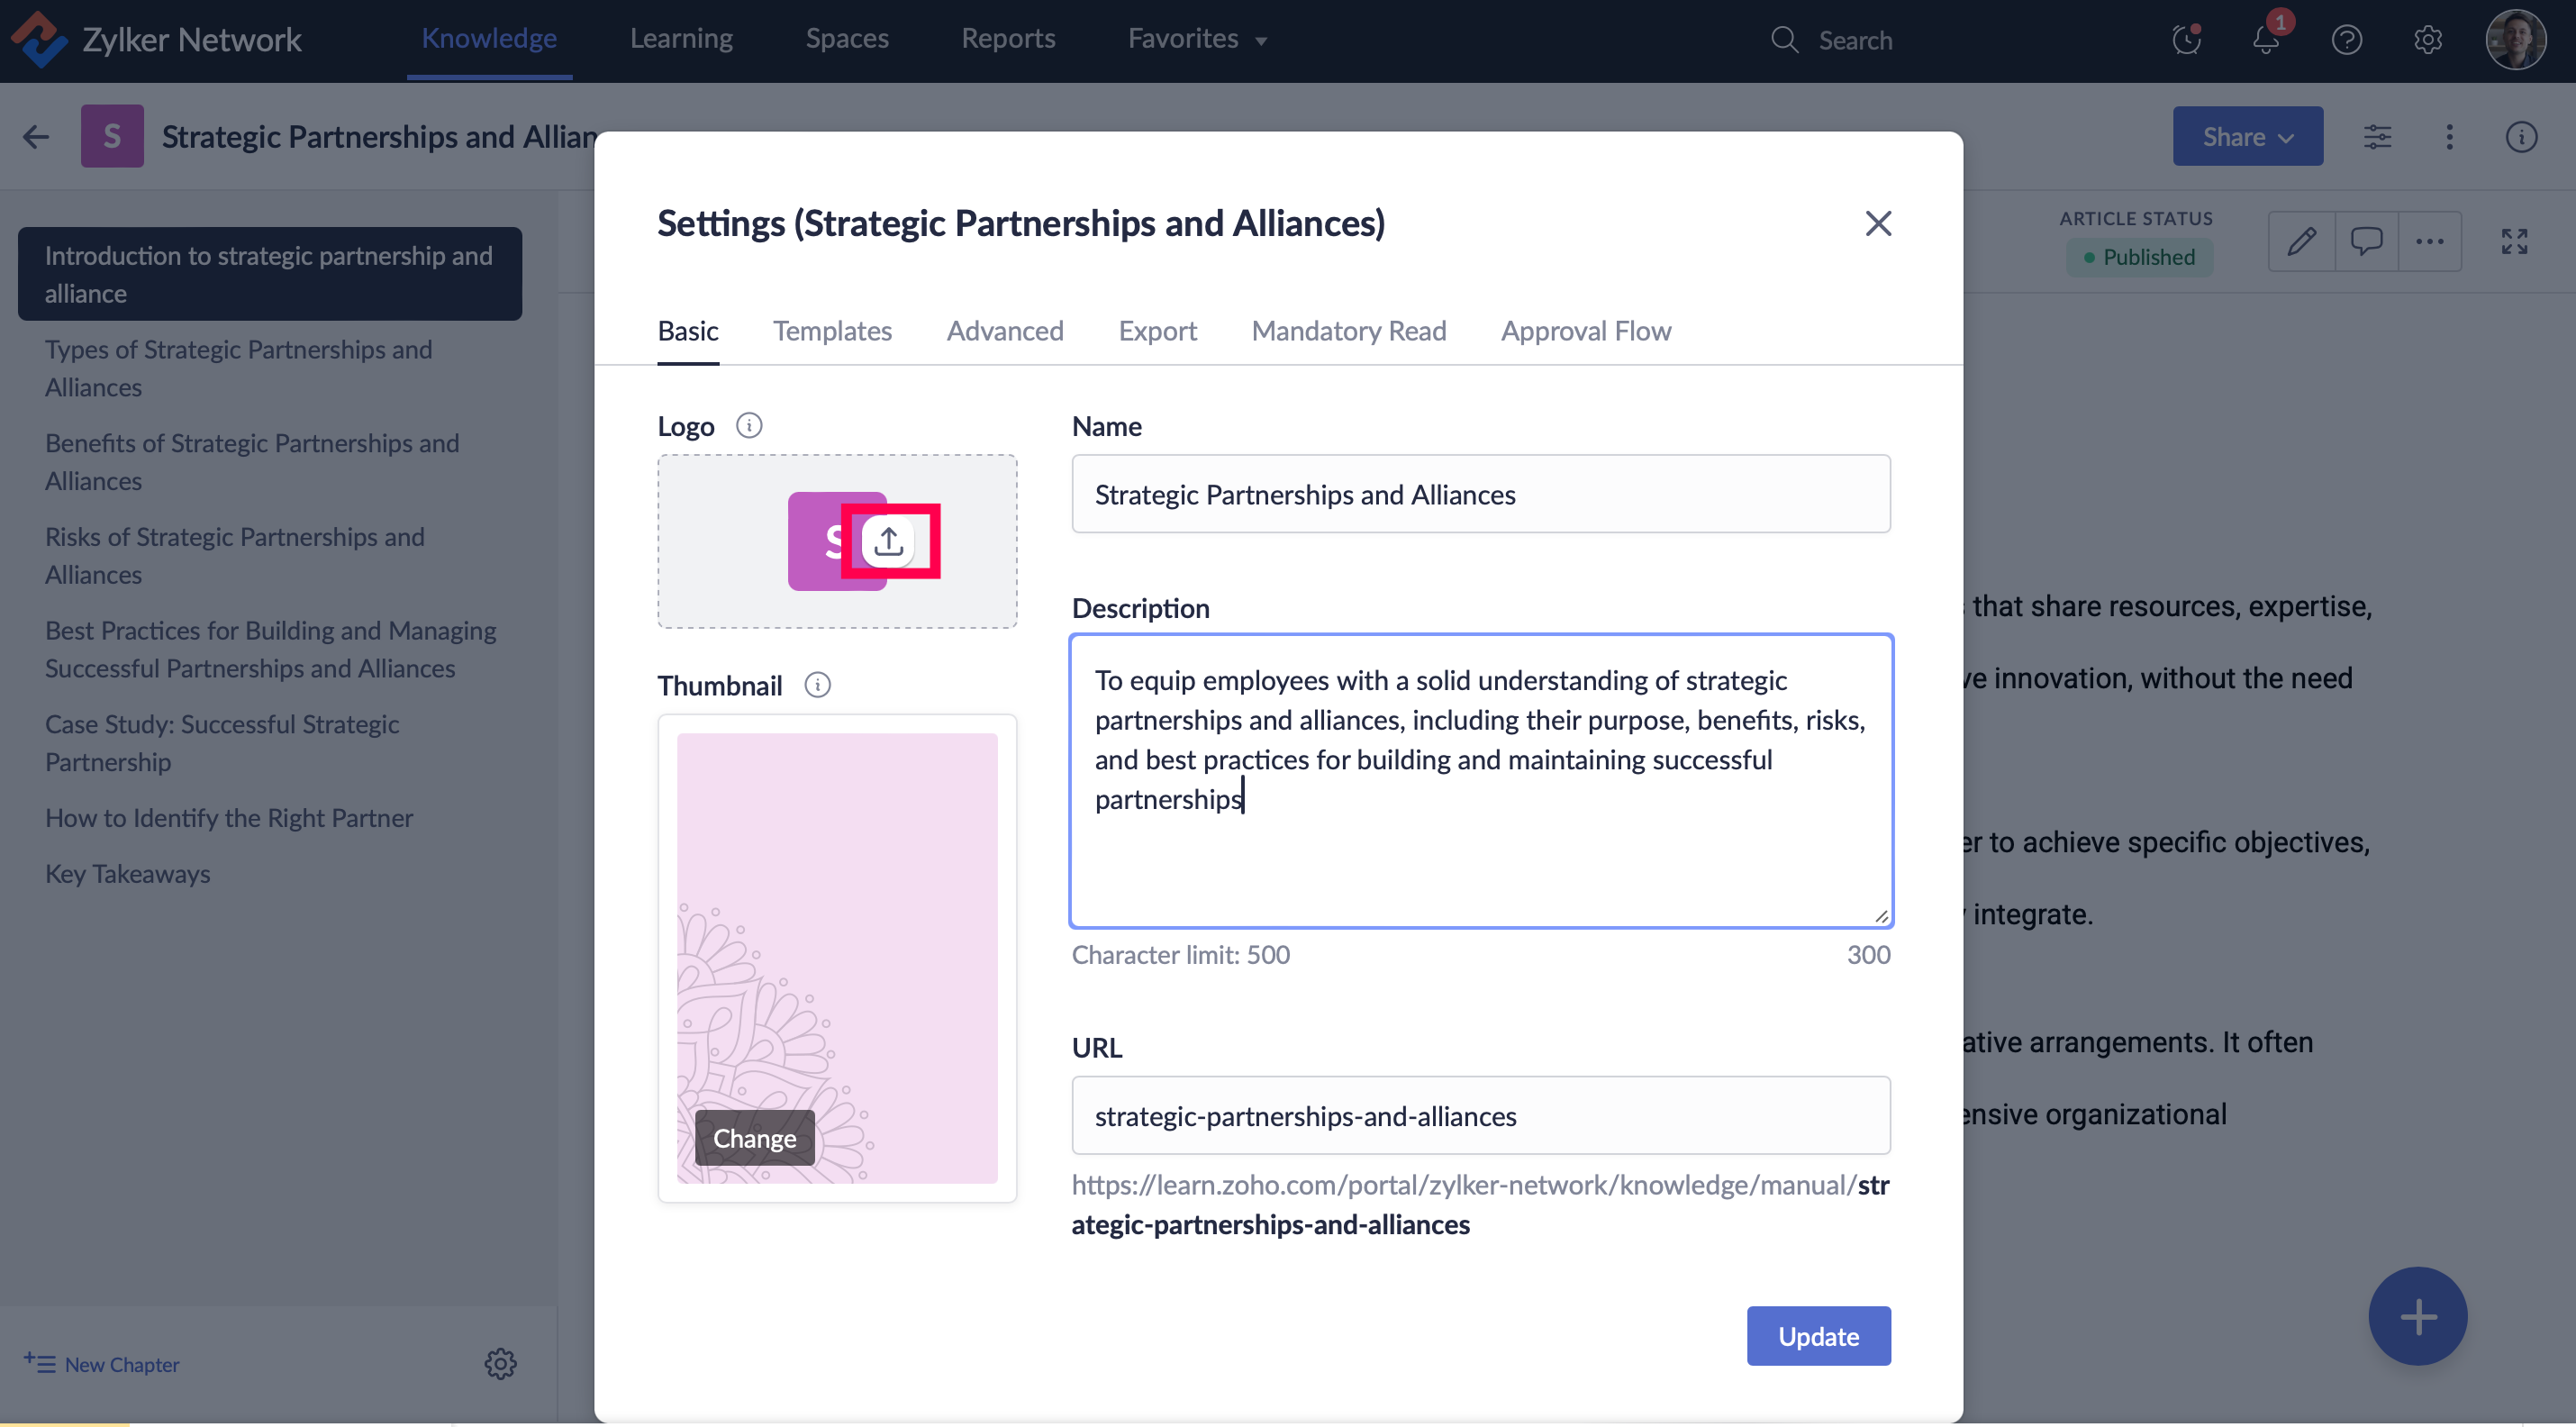Screen dimensions: 2576x1427
Task: Click the Zylker Network logo icon
Action: pyautogui.click(x=38, y=39)
